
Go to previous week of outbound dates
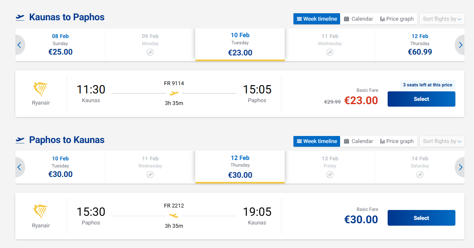pos(19,45)
